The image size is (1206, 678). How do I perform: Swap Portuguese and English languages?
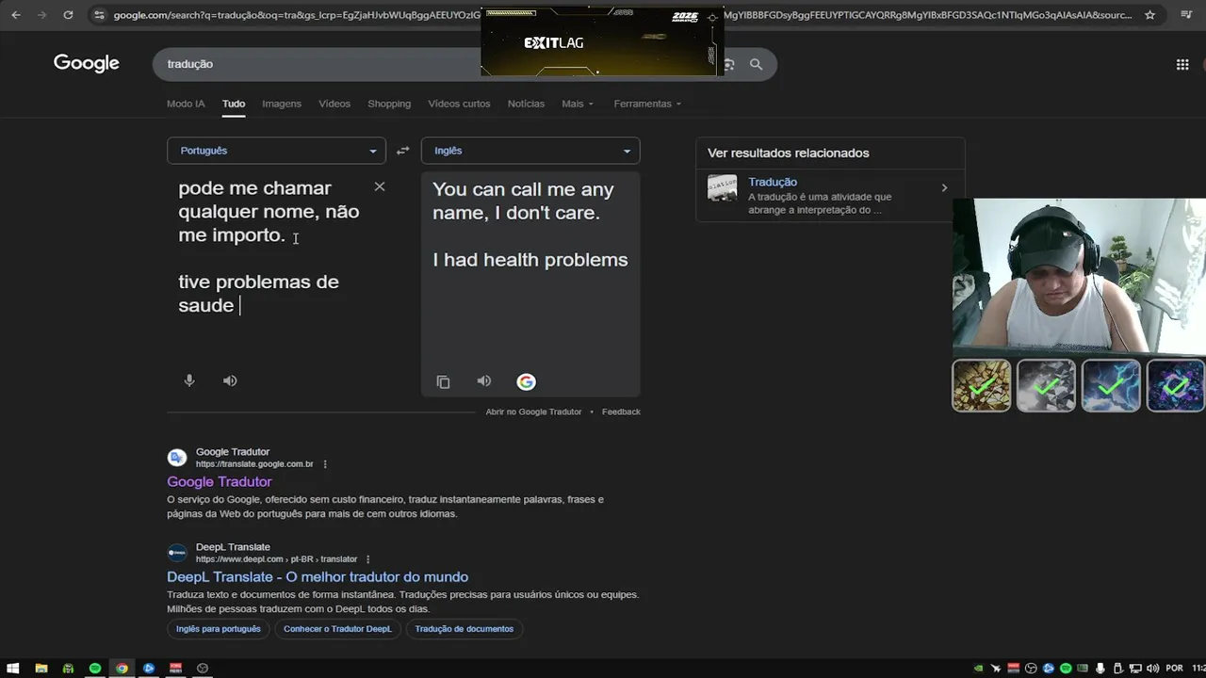click(402, 151)
